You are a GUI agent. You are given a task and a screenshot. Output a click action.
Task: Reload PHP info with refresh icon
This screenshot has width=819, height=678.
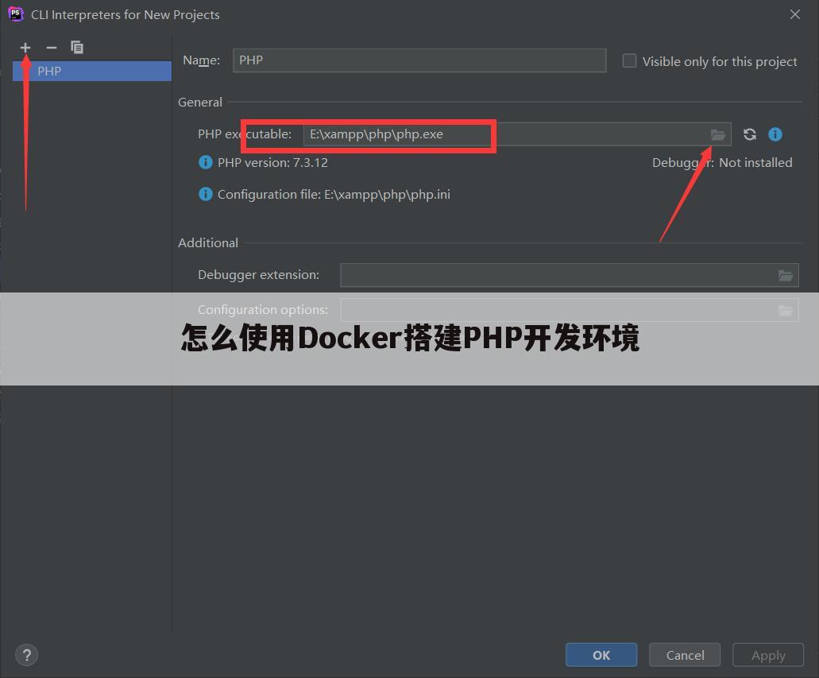click(x=750, y=134)
